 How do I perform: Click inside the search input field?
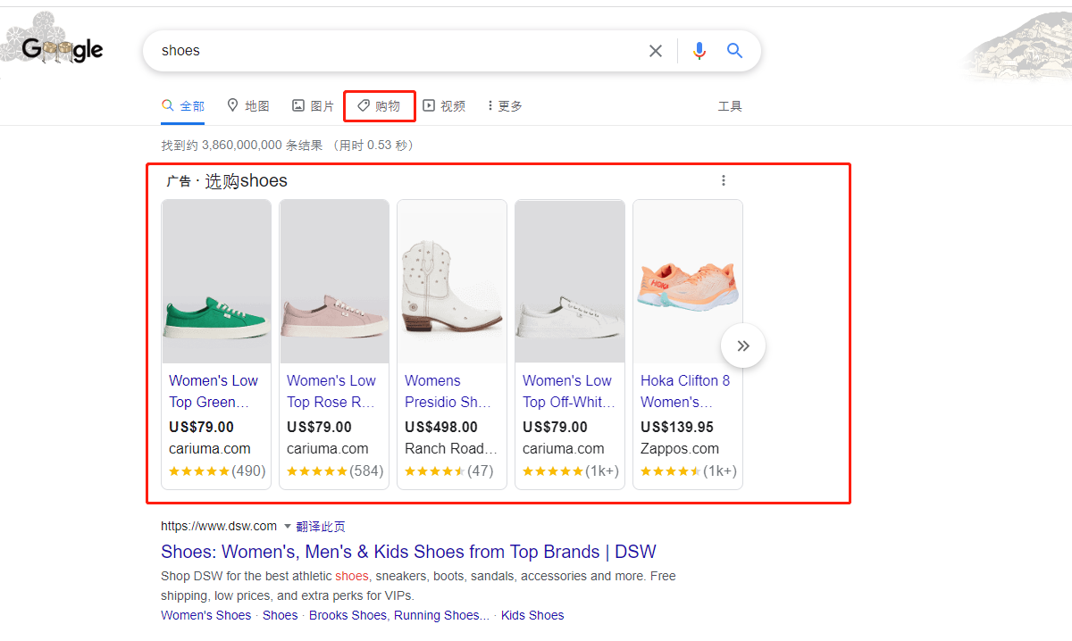coord(357,51)
